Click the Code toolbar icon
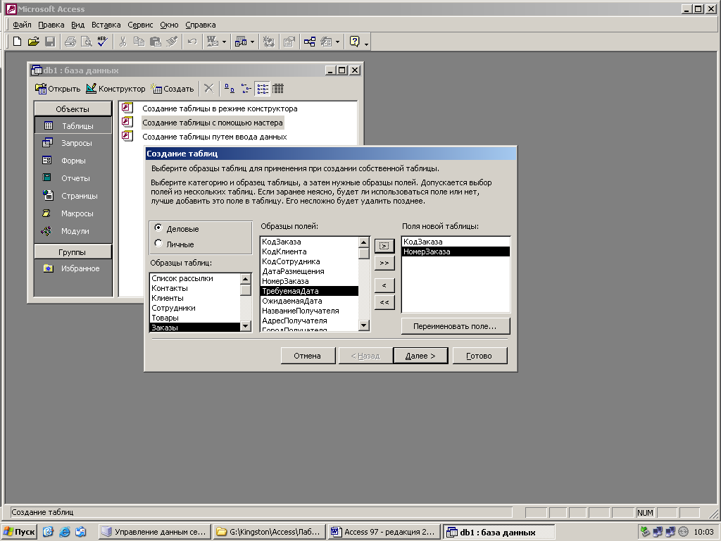721x541 pixels. 268,42
